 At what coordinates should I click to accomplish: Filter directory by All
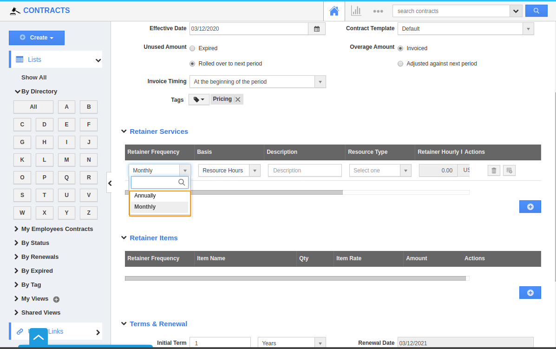pyautogui.click(x=33, y=107)
